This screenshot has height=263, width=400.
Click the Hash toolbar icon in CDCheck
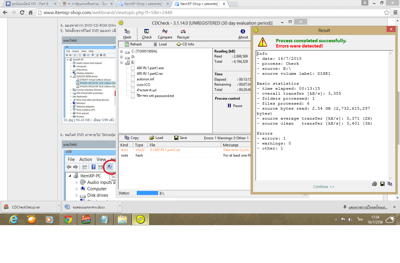127,33
